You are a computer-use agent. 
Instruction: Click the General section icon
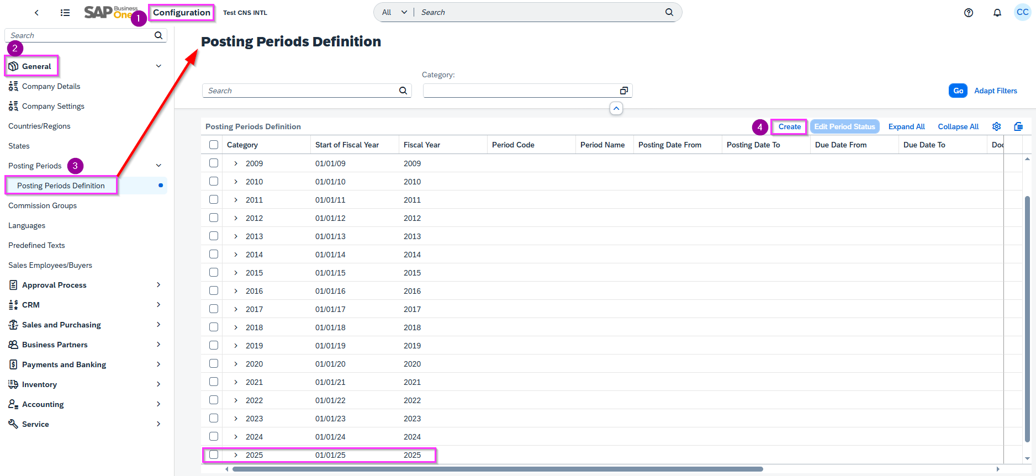coord(13,66)
